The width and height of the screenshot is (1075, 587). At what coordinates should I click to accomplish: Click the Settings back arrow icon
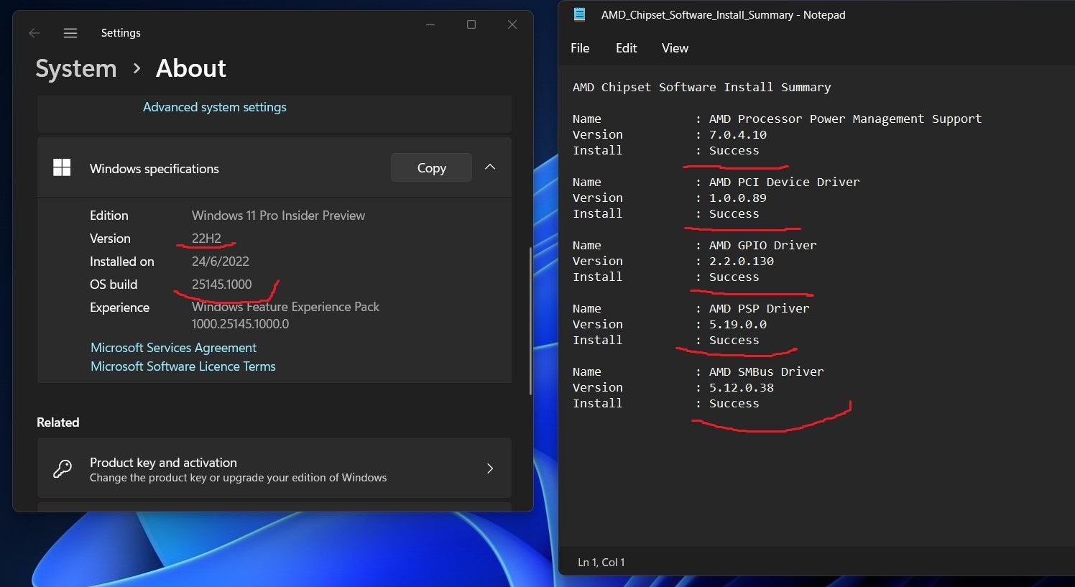tap(34, 33)
